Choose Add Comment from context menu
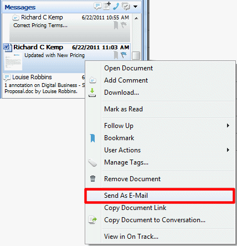237x246 pixels. [159, 80]
